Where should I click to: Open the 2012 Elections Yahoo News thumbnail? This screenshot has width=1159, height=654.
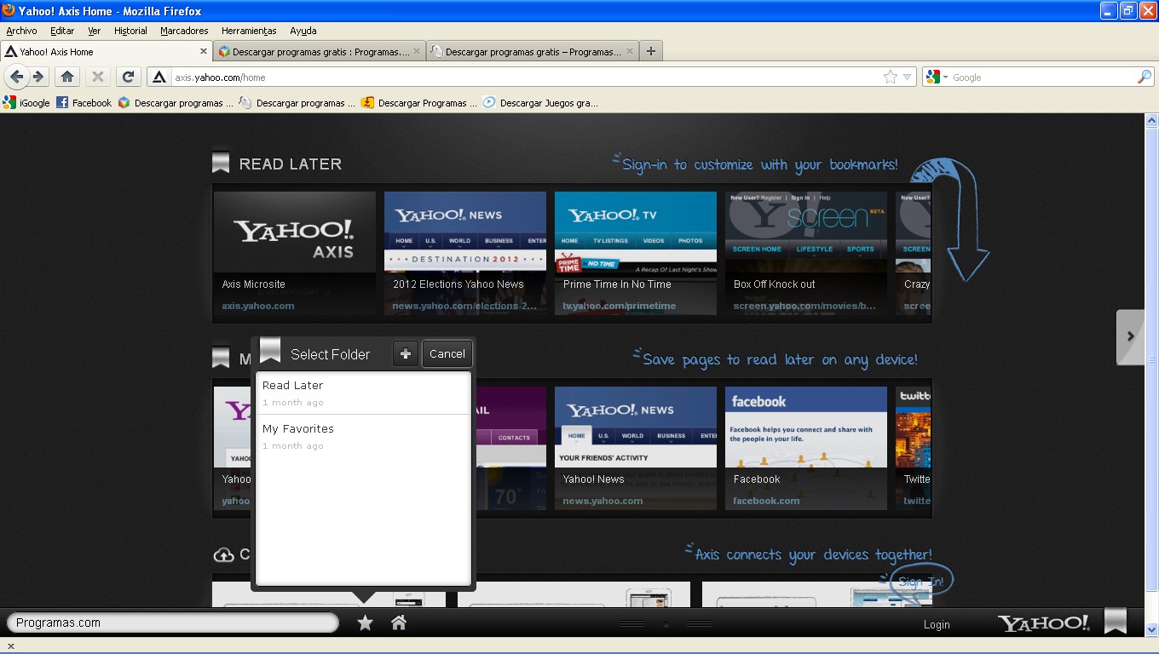pos(465,253)
